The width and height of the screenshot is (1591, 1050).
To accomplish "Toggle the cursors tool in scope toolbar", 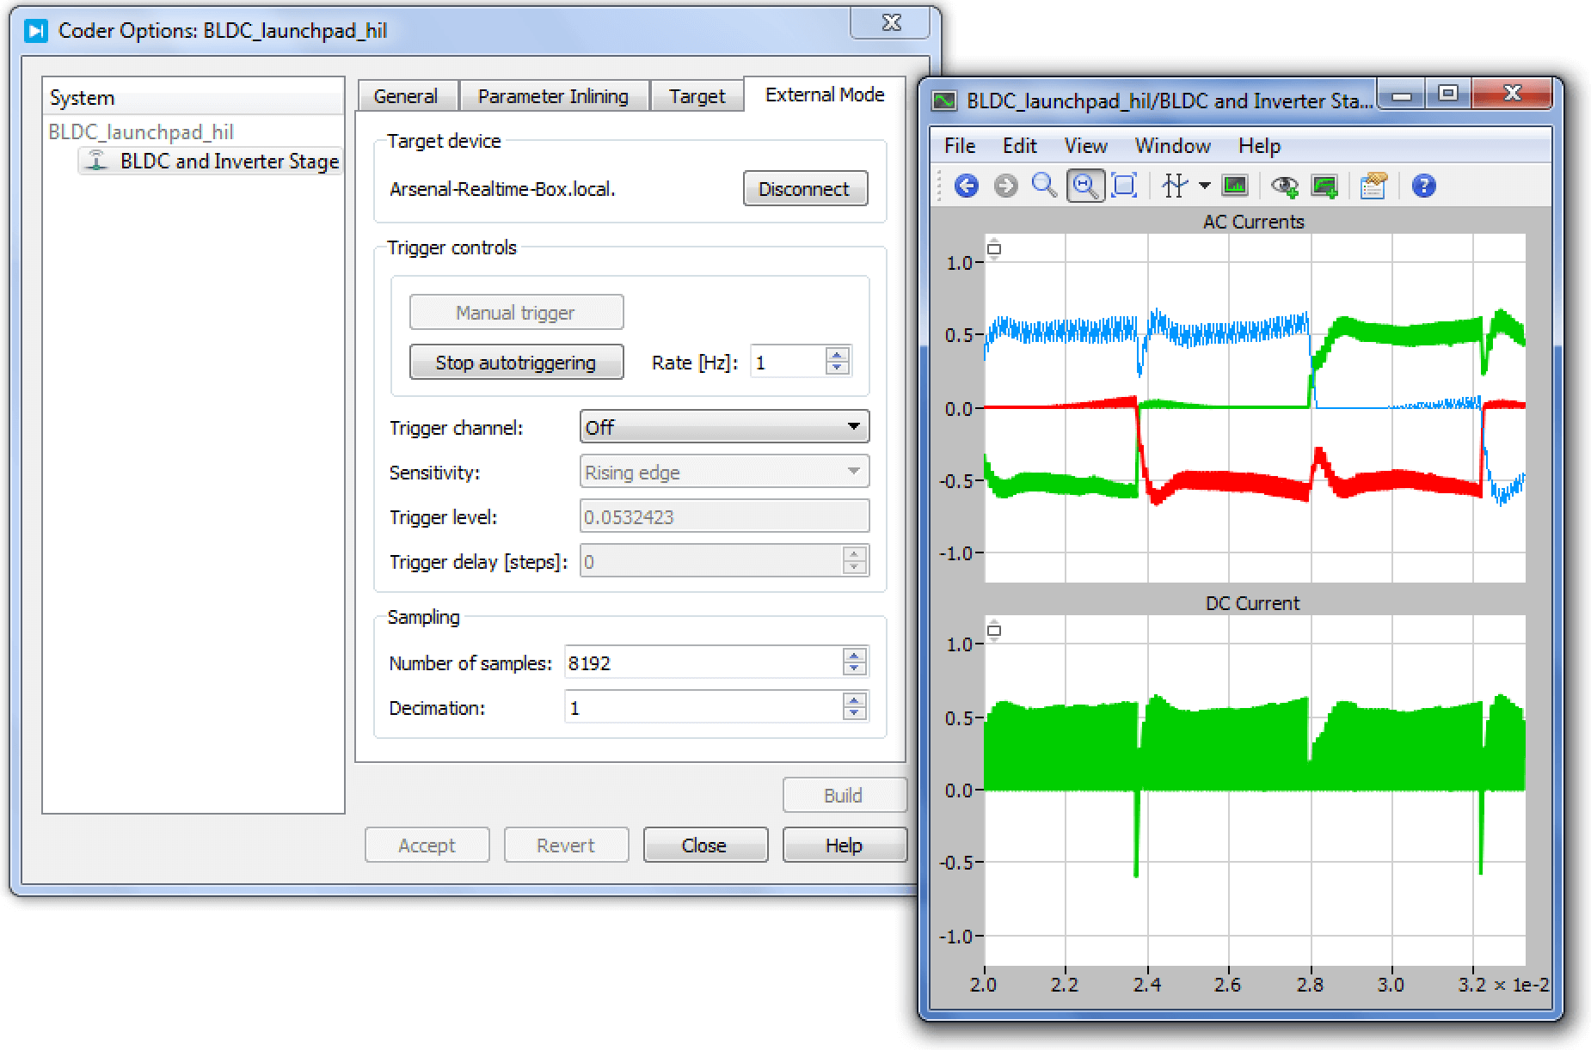I will [1175, 186].
